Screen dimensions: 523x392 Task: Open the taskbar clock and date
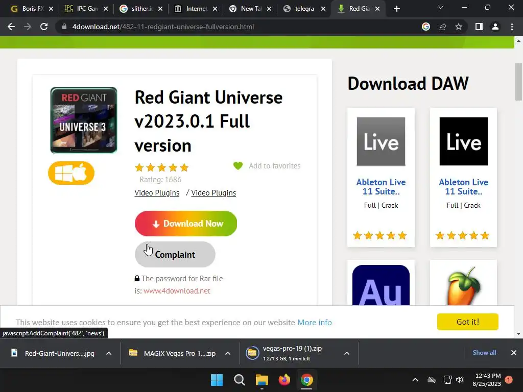point(487,380)
